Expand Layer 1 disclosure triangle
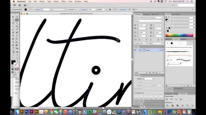Screen dimensions: 206x115 [x=141, y=50]
